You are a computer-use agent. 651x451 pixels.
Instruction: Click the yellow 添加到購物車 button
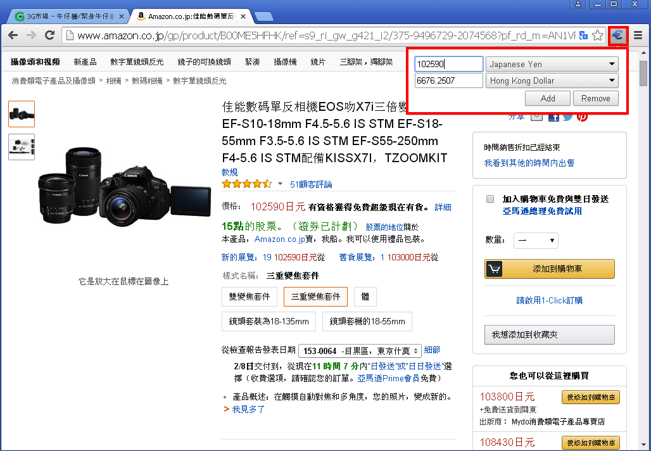pyautogui.click(x=549, y=269)
